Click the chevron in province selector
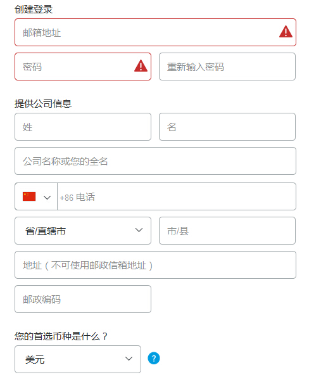This screenshot has width=321, height=377. (x=139, y=230)
